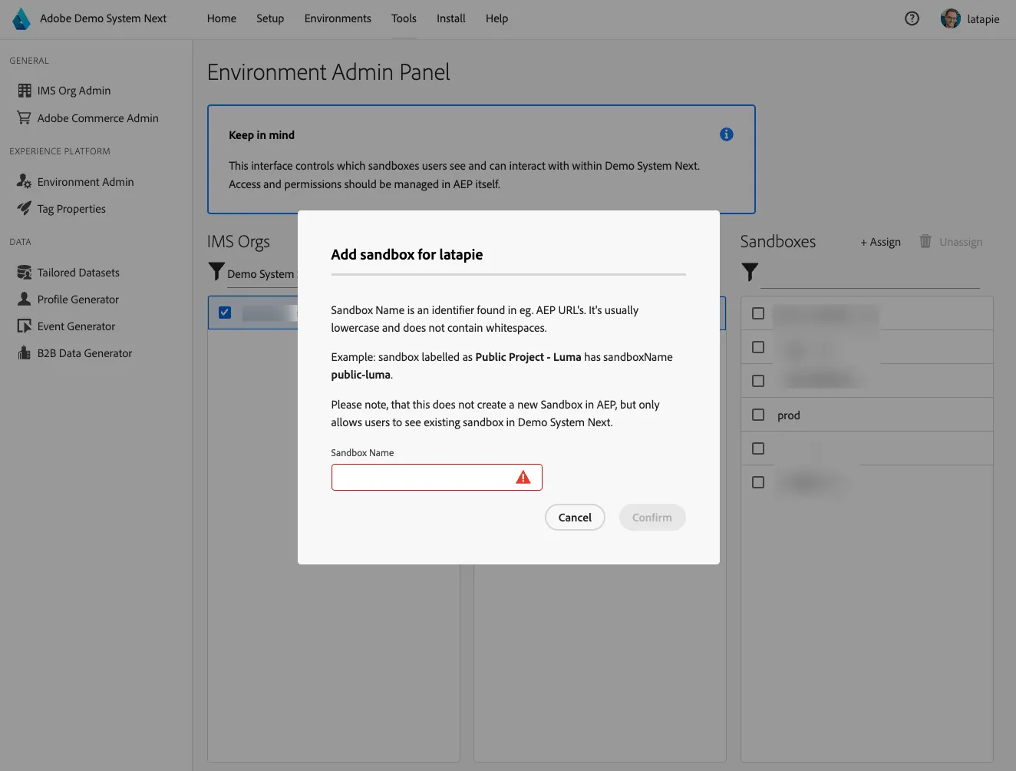Click the Sandboxes filter text field
The width and height of the screenshot is (1016, 771).
click(x=869, y=274)
